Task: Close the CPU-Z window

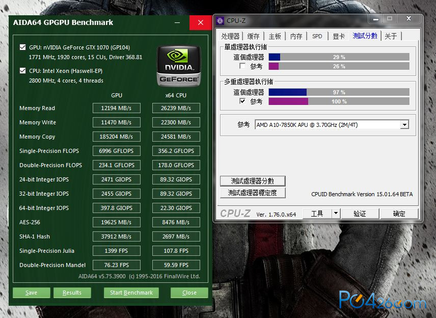Action: pyautogui.click(x=408, y=19)
